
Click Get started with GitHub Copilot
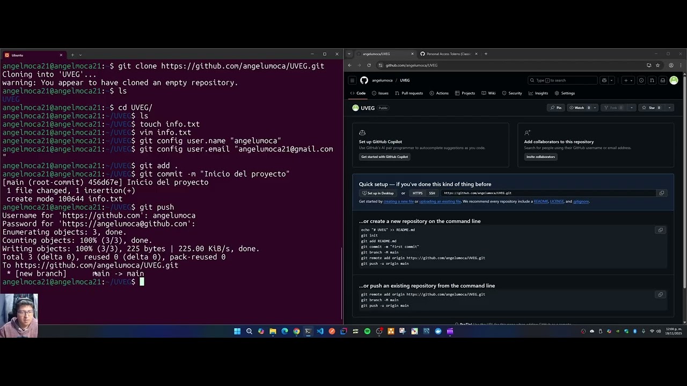coord(384,157)
